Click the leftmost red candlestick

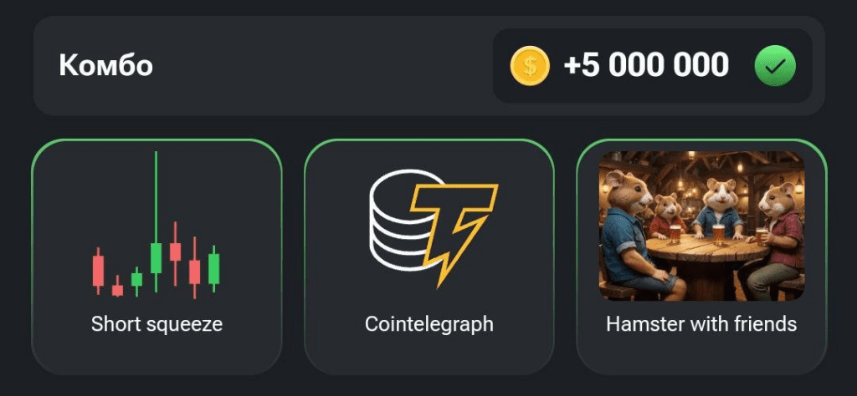98,270
